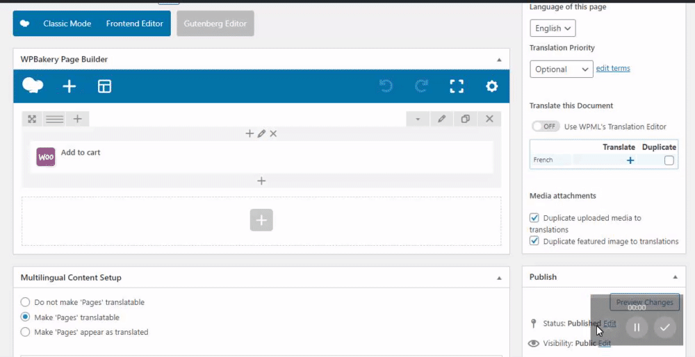The image size is (695, 357).
Task: Change row column layout icon
Action: tap(54, 119)
